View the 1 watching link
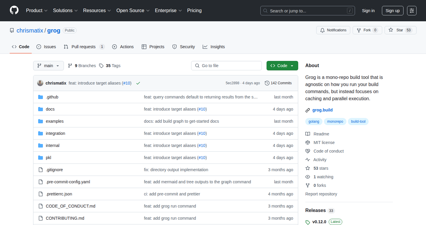 [319, 177]
